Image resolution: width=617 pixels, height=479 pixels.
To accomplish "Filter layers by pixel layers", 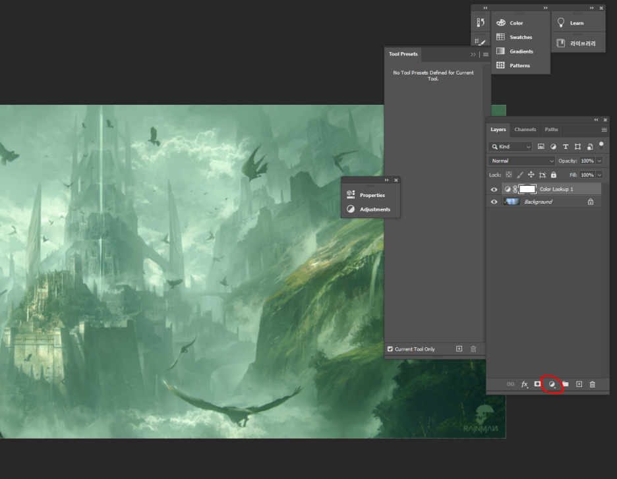I will [541, 147].
